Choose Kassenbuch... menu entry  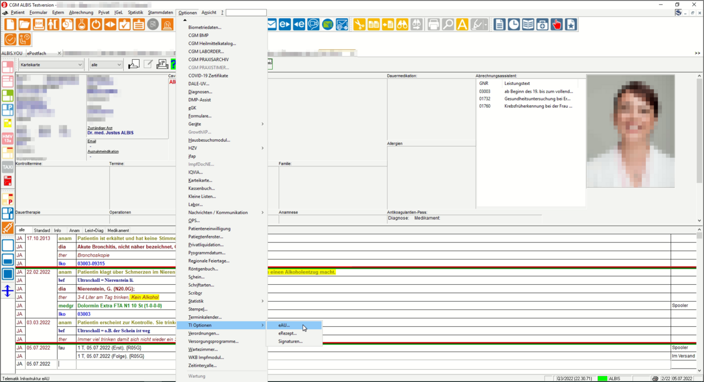pos(222,189)
